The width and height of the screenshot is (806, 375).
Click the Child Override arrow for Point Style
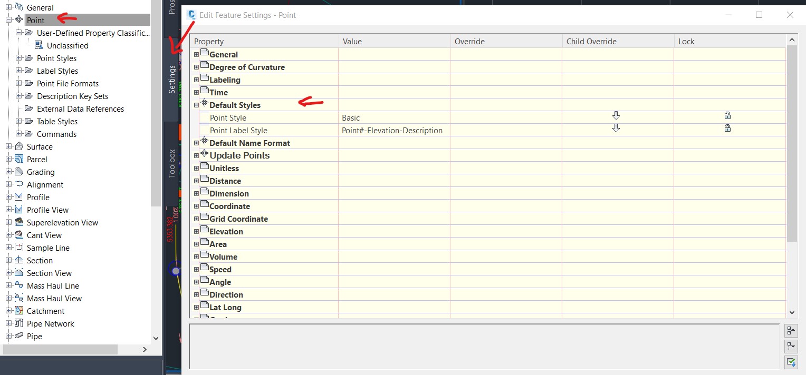point(616,115)
